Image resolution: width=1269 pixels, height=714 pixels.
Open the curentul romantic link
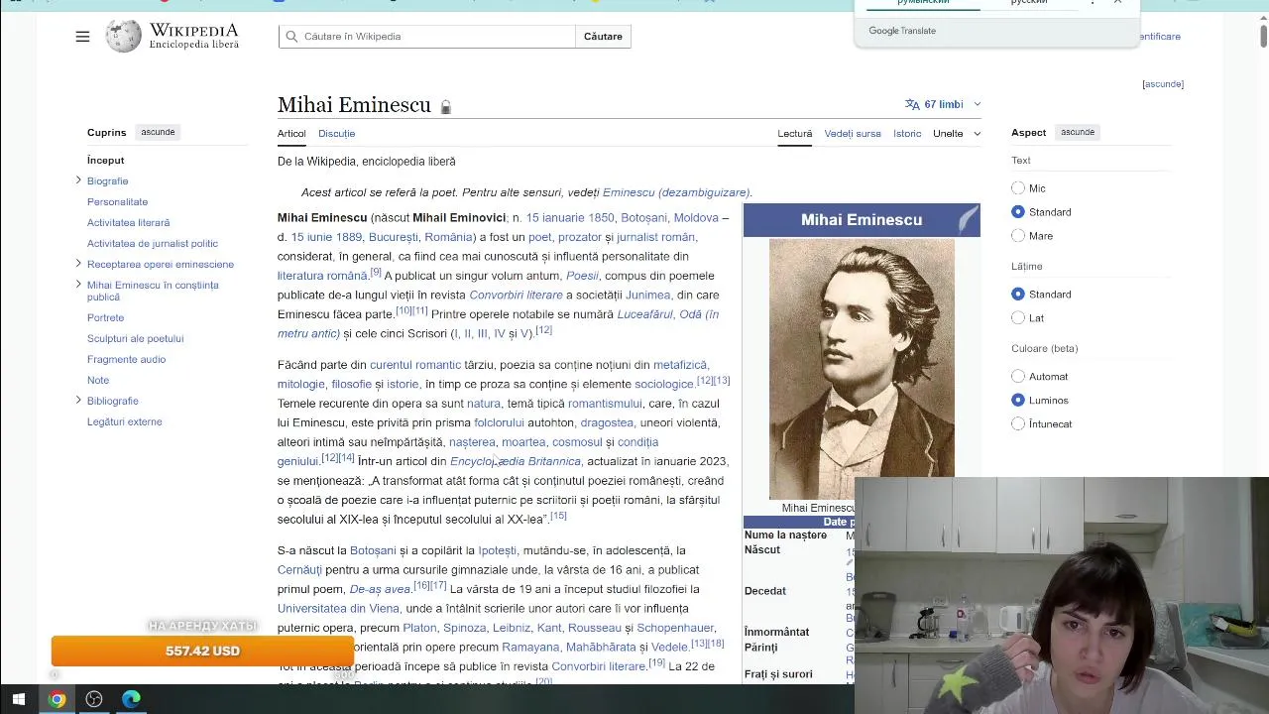click(415, 365)
